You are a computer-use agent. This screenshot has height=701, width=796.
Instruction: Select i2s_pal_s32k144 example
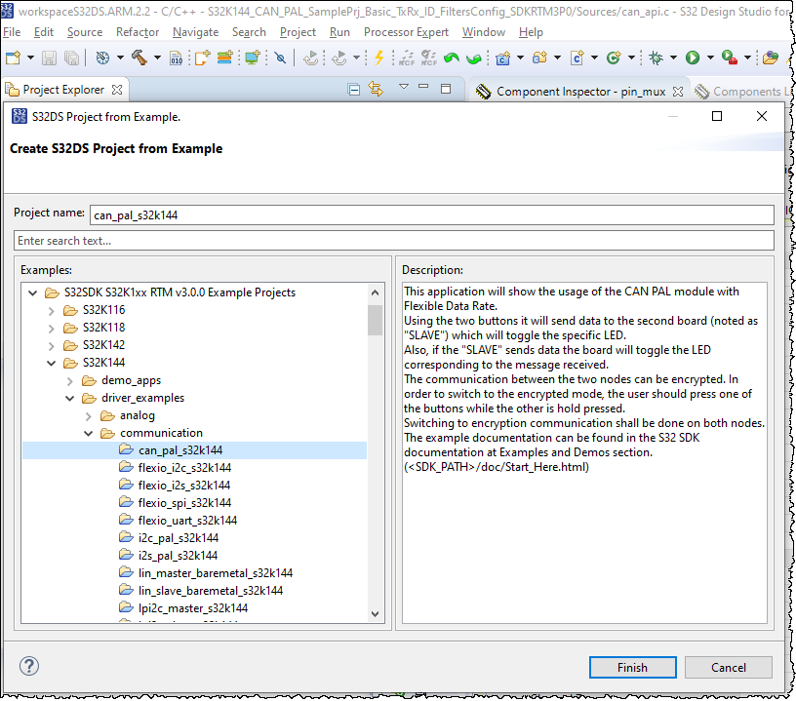tap(178, 556)
